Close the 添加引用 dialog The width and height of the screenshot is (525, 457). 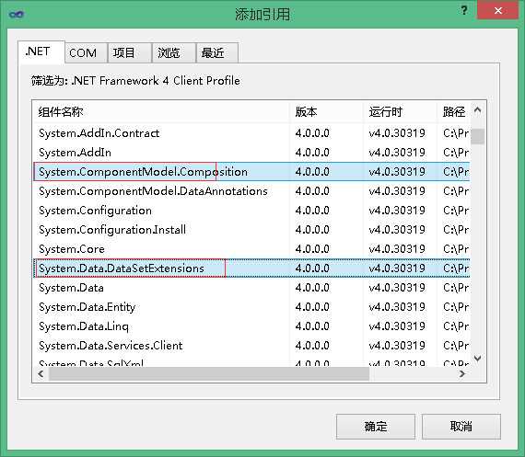[x=498, y=10]
